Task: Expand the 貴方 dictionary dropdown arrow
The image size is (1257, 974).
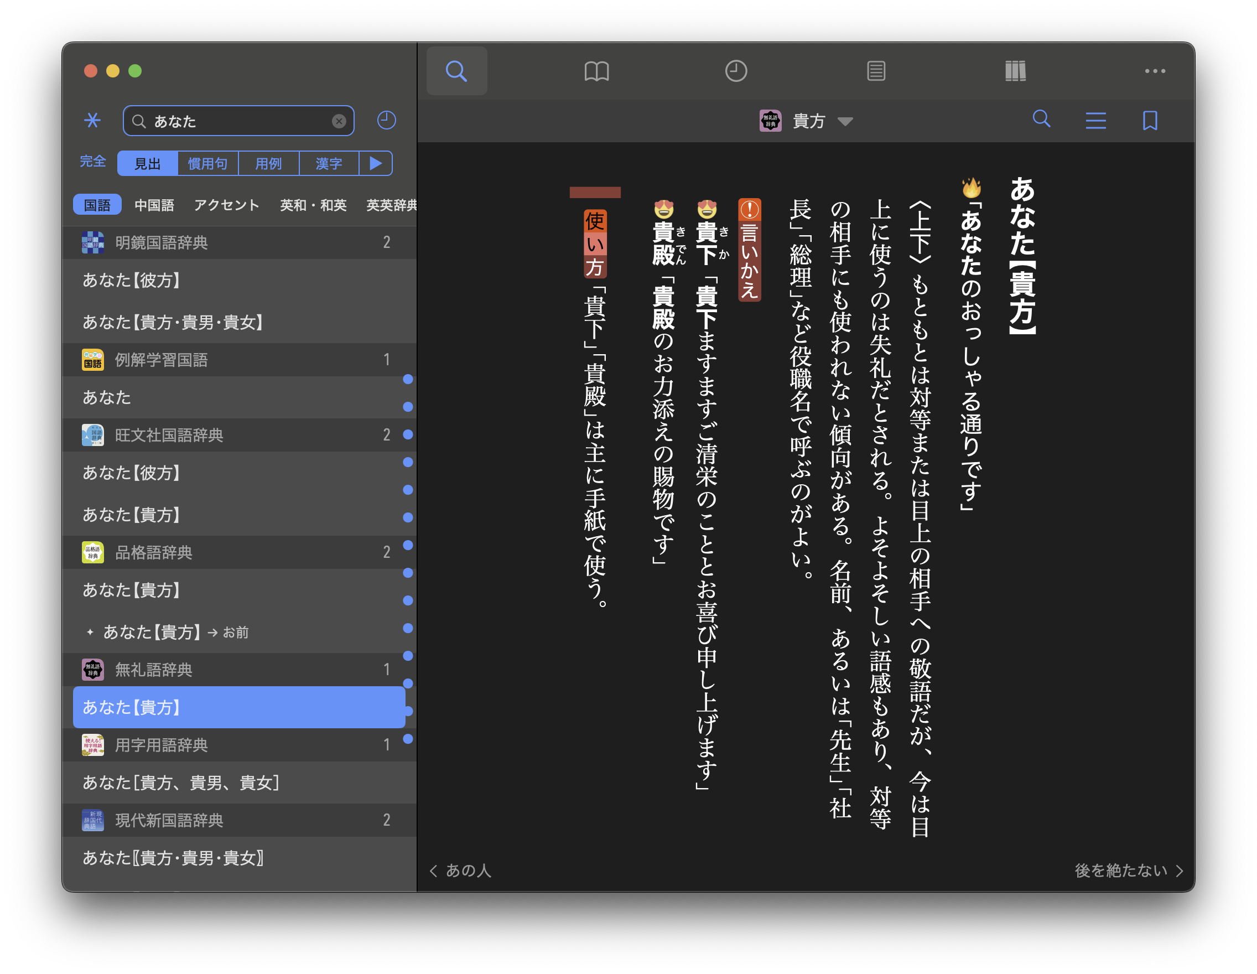Action: pos(845,121)
